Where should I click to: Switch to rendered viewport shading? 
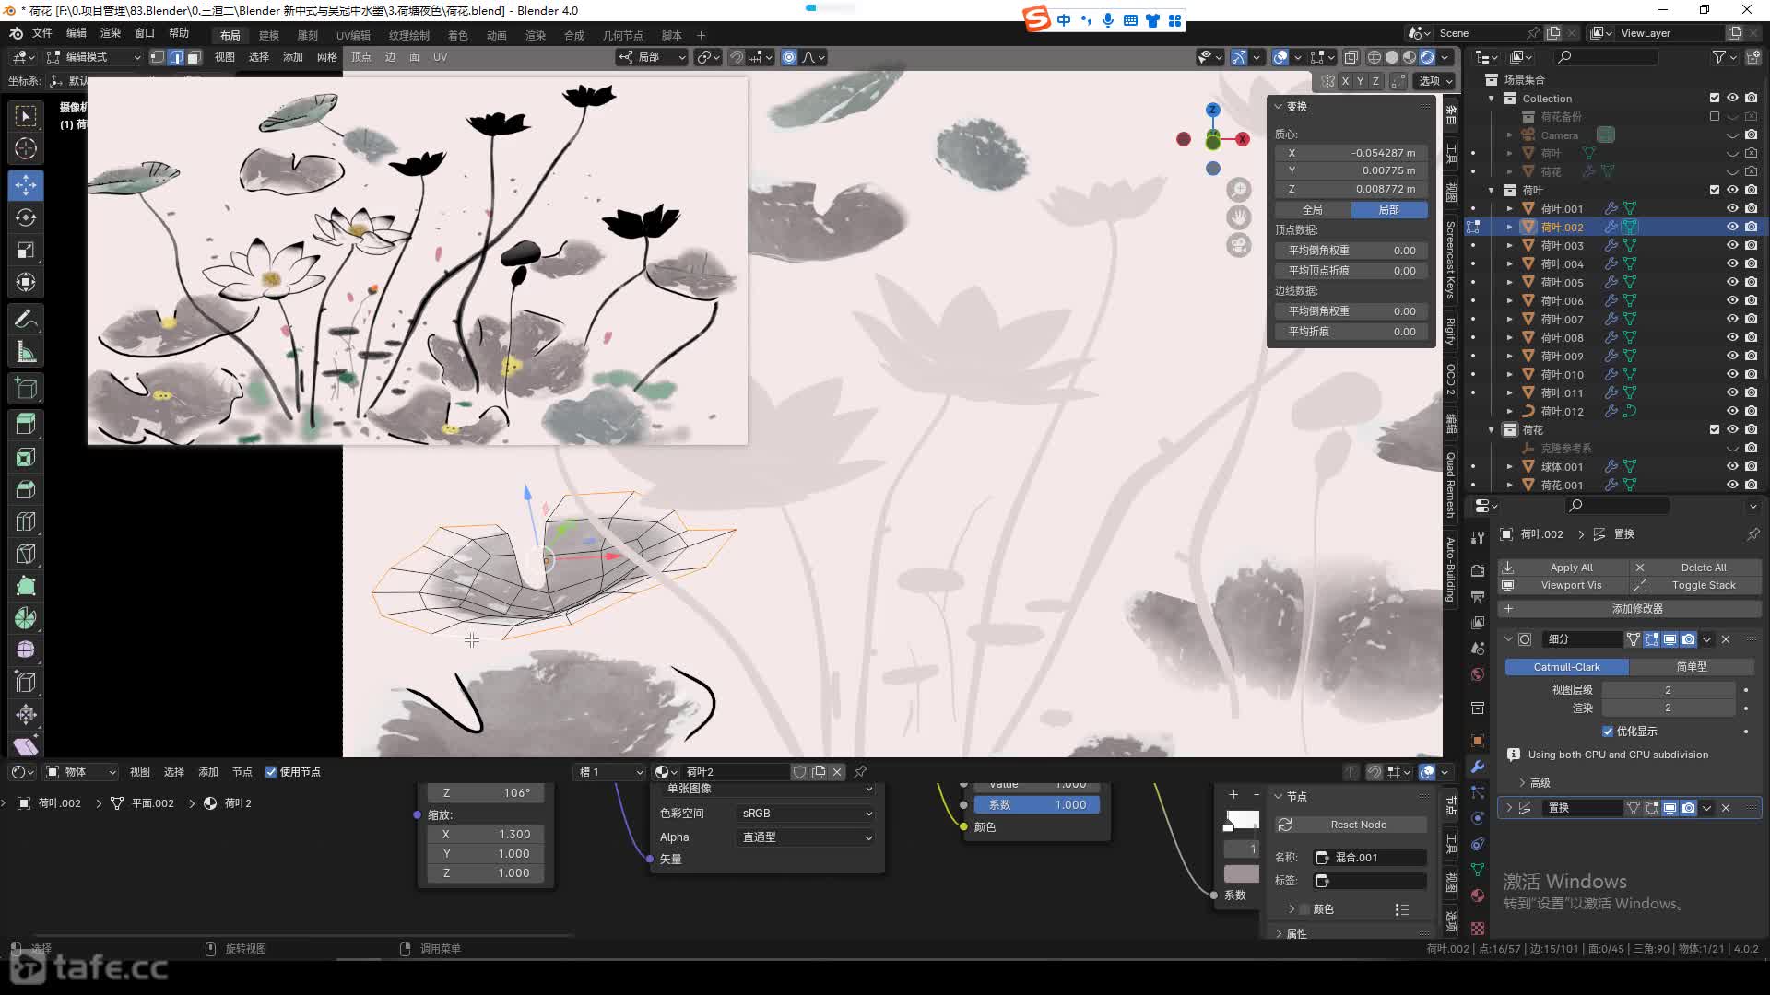tap(1427, 57)
